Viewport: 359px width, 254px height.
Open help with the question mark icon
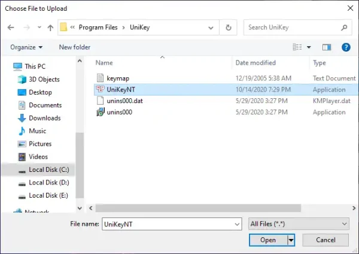pos(346,47)
